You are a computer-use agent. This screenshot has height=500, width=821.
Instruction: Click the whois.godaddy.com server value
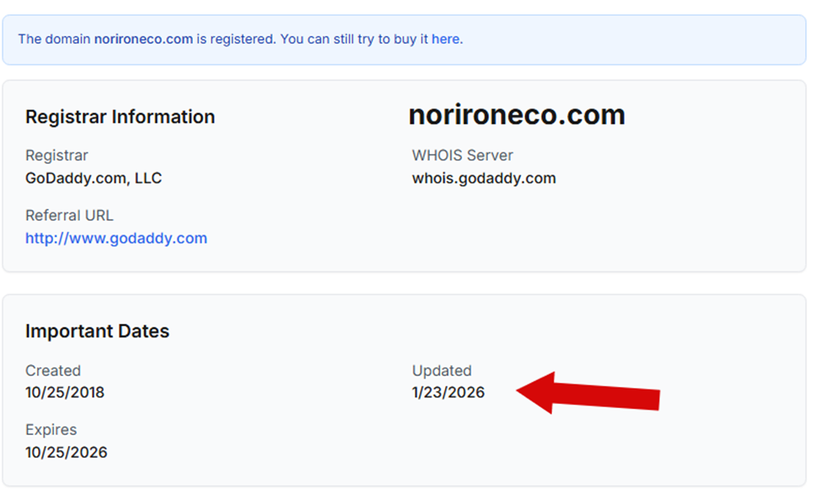[x=484, y=178]
